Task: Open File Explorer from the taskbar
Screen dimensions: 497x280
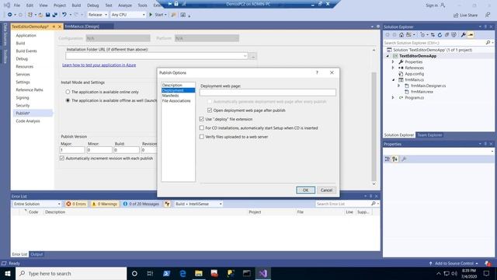Action: tap(199, 273)
